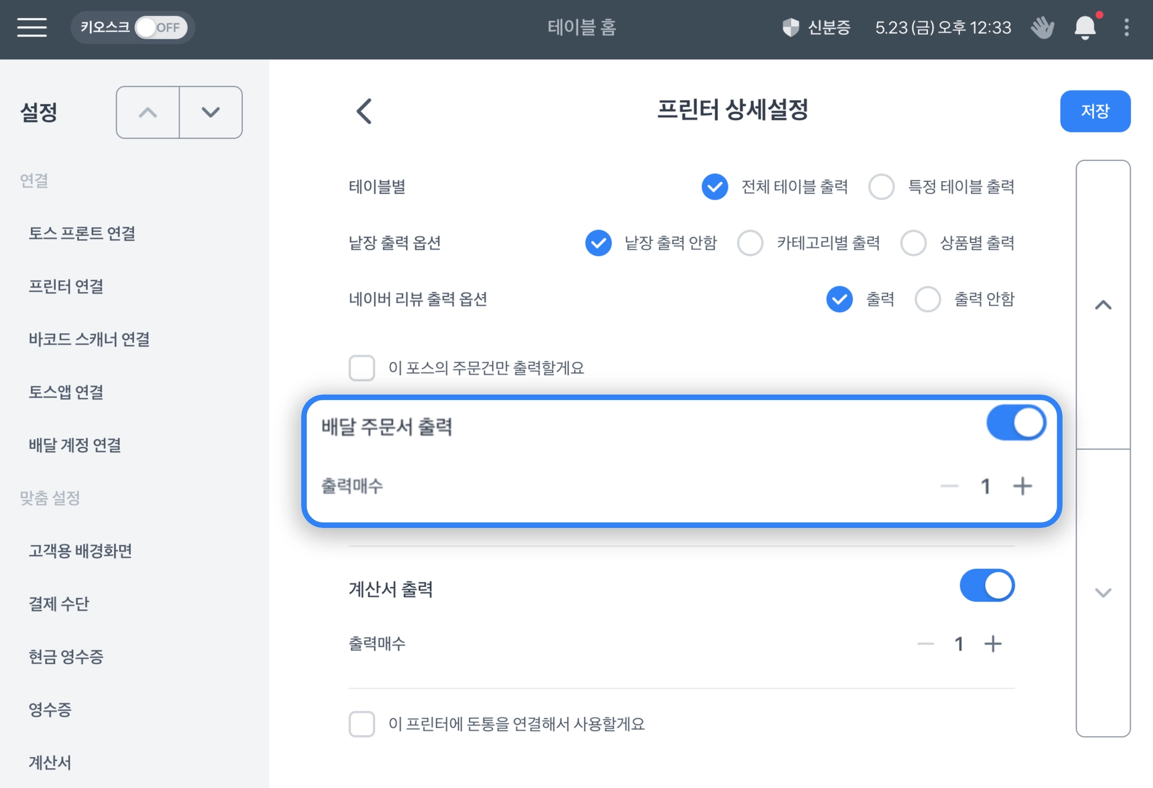Select 특정 테이블 출력 radio option
The height and width of the screenshot is (788, 1153).
point(882,187)
